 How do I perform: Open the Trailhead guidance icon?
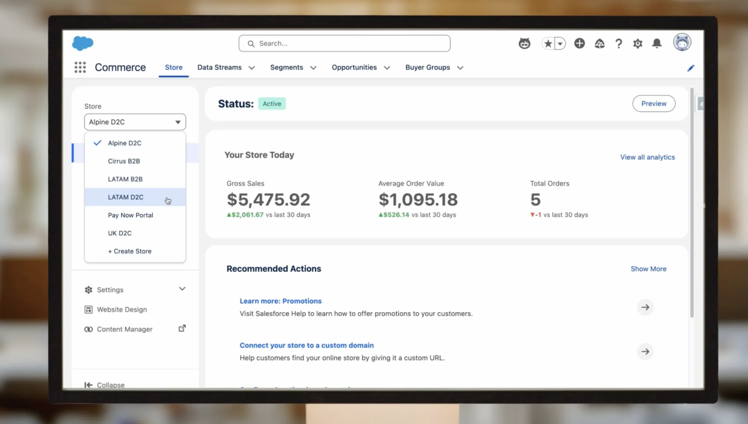tap(600, 44)
